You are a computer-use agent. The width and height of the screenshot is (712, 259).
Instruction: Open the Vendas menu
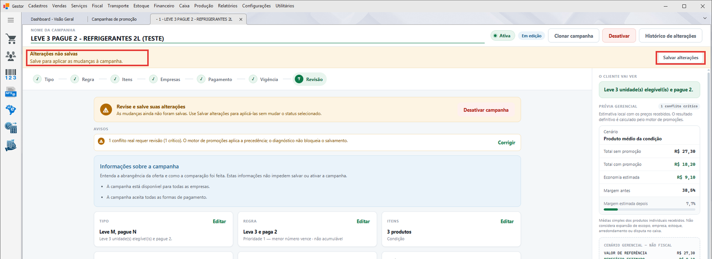click(59, 6)
